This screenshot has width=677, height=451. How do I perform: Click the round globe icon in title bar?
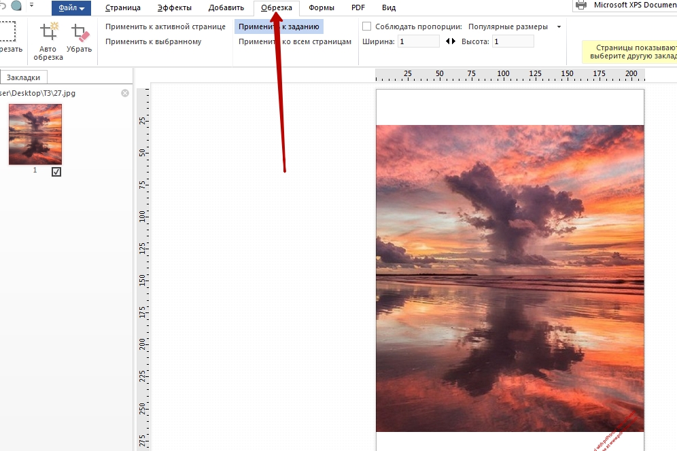point(16,5)
